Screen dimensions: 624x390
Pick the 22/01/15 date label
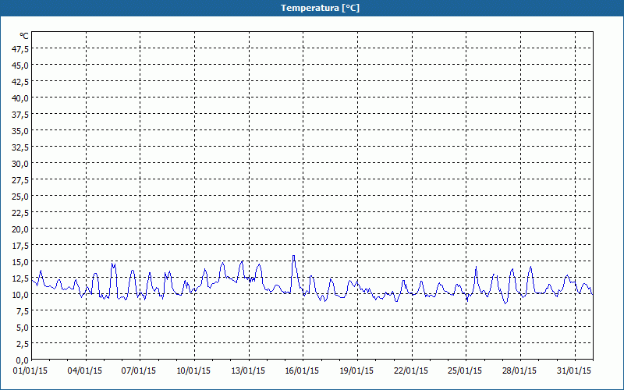[411, 371]
